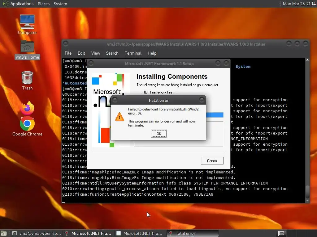The image size is (317, 237).
Task: Open the terminal's Edit menu
Action: coord(81,53)
